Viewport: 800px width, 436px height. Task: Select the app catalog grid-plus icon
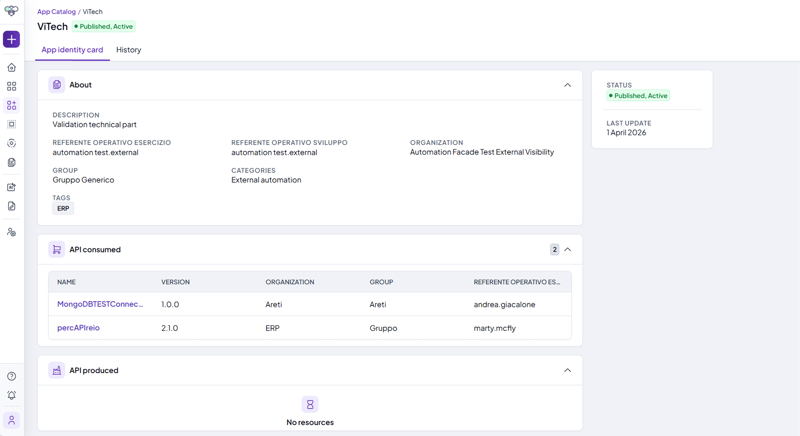pos(12,105)
